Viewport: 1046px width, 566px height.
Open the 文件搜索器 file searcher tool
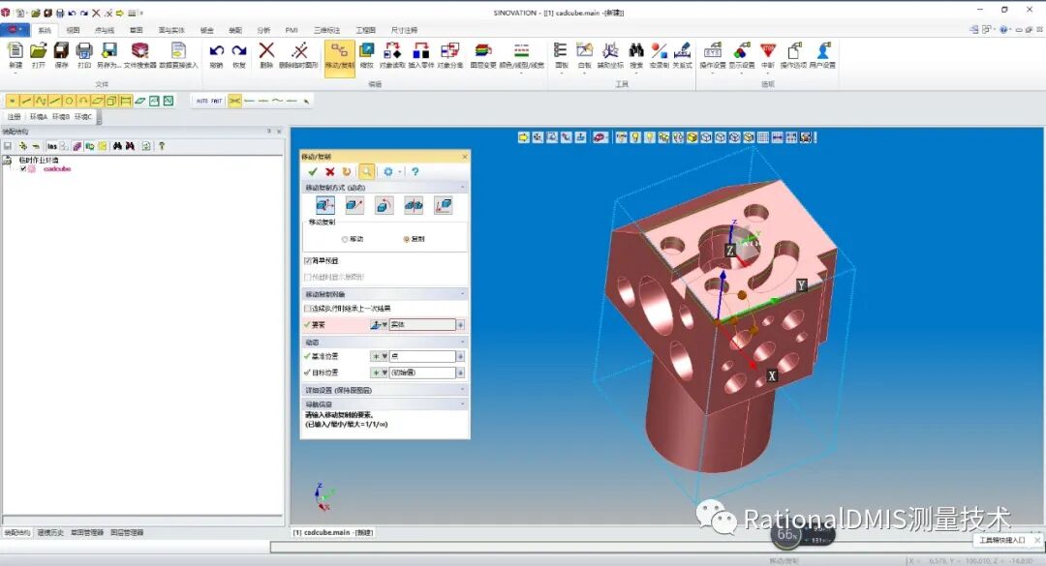(140, 53)
